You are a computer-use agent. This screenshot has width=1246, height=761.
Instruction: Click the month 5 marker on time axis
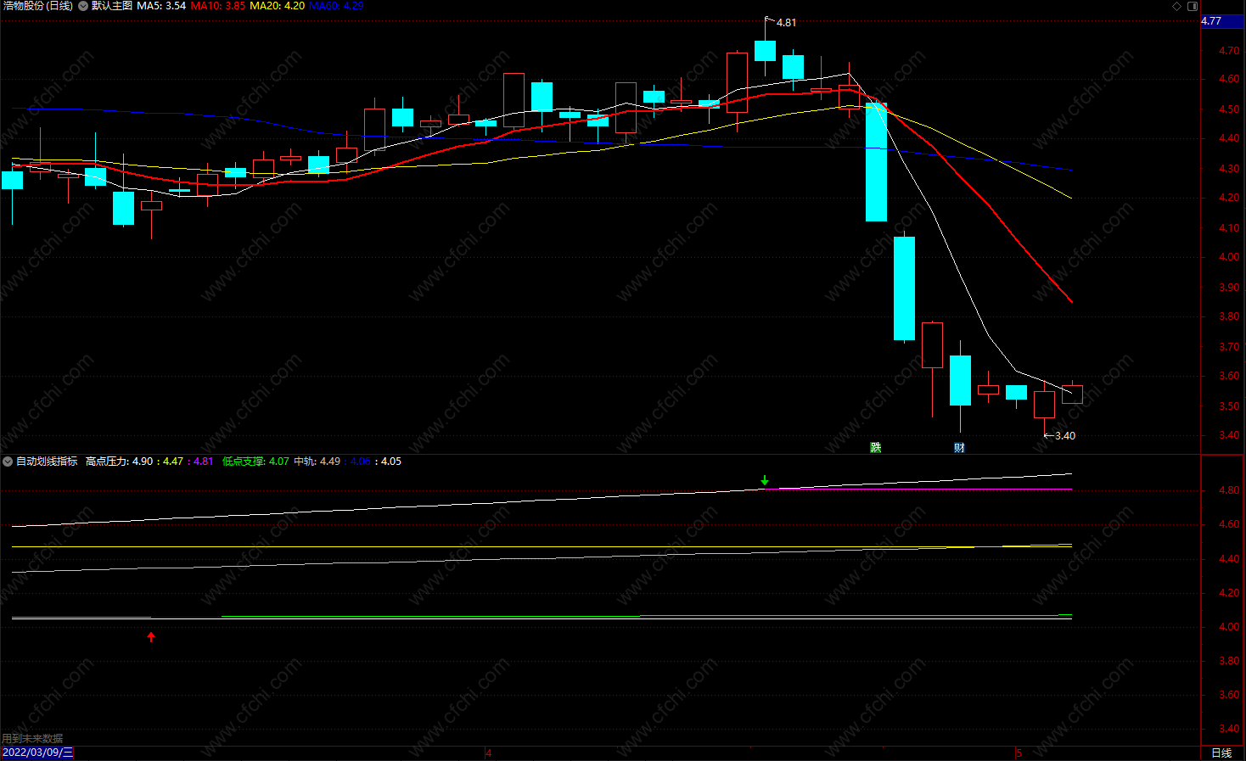(1019, 753)
